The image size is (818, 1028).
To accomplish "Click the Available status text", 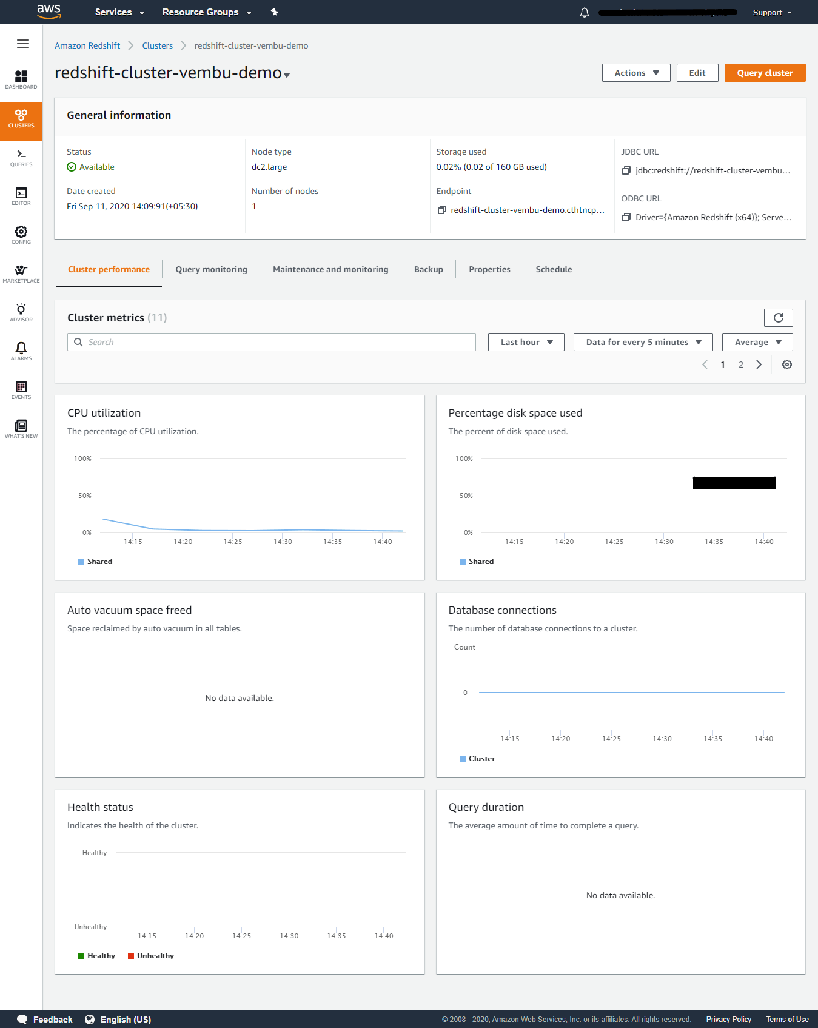I will point(97,167).
